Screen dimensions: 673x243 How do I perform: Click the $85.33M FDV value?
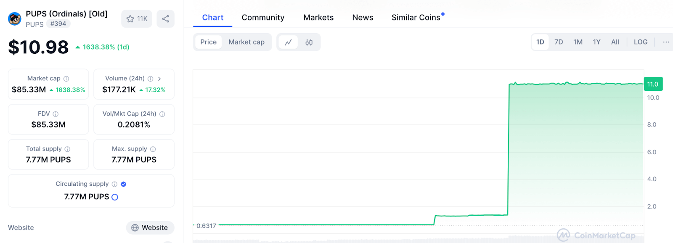(48, 125)
